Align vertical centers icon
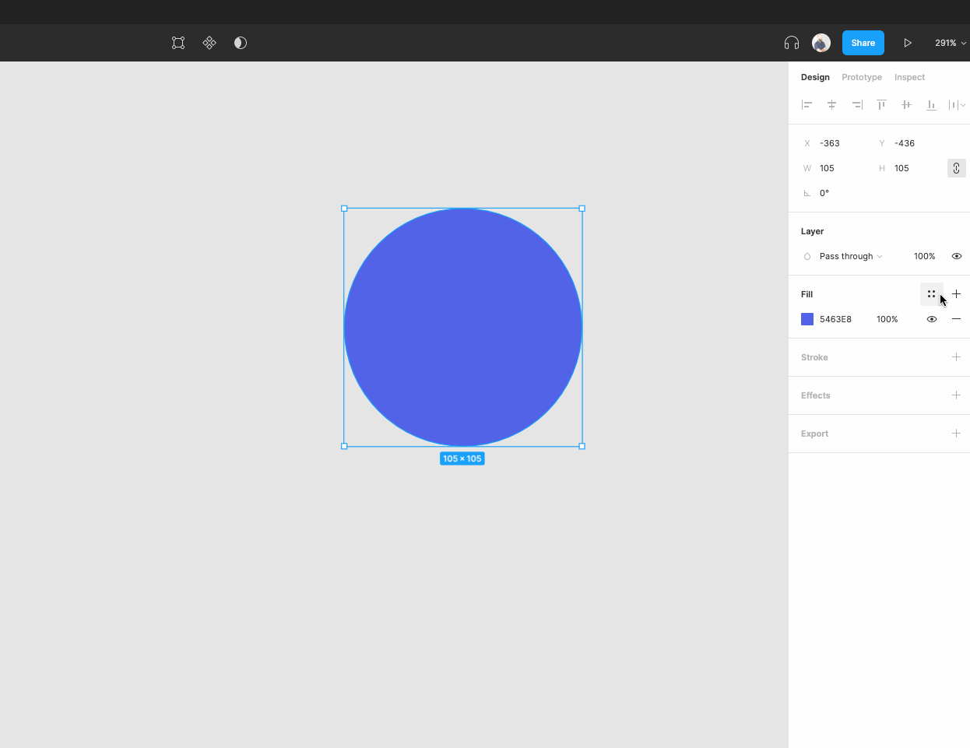 coord(907,104)
